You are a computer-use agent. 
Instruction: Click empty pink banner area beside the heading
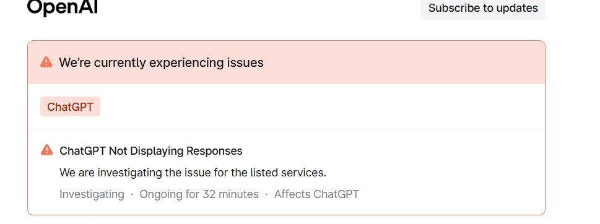(x=402, y=62)
